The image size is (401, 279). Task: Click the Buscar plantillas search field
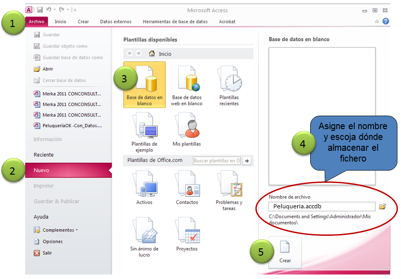point(217,161)
